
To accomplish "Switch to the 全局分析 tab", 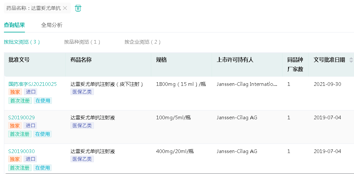I will point(52,25).
